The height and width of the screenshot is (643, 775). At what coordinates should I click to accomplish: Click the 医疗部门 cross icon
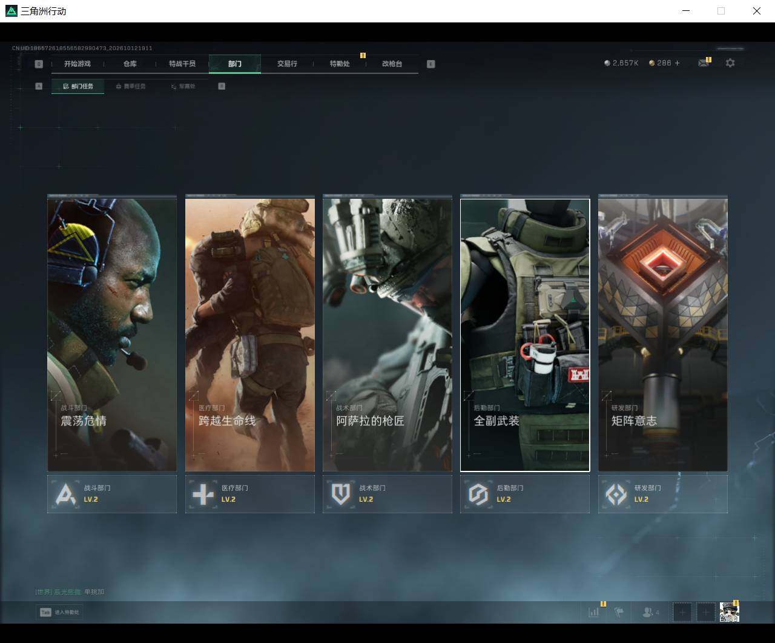click(x=203, y=494)
